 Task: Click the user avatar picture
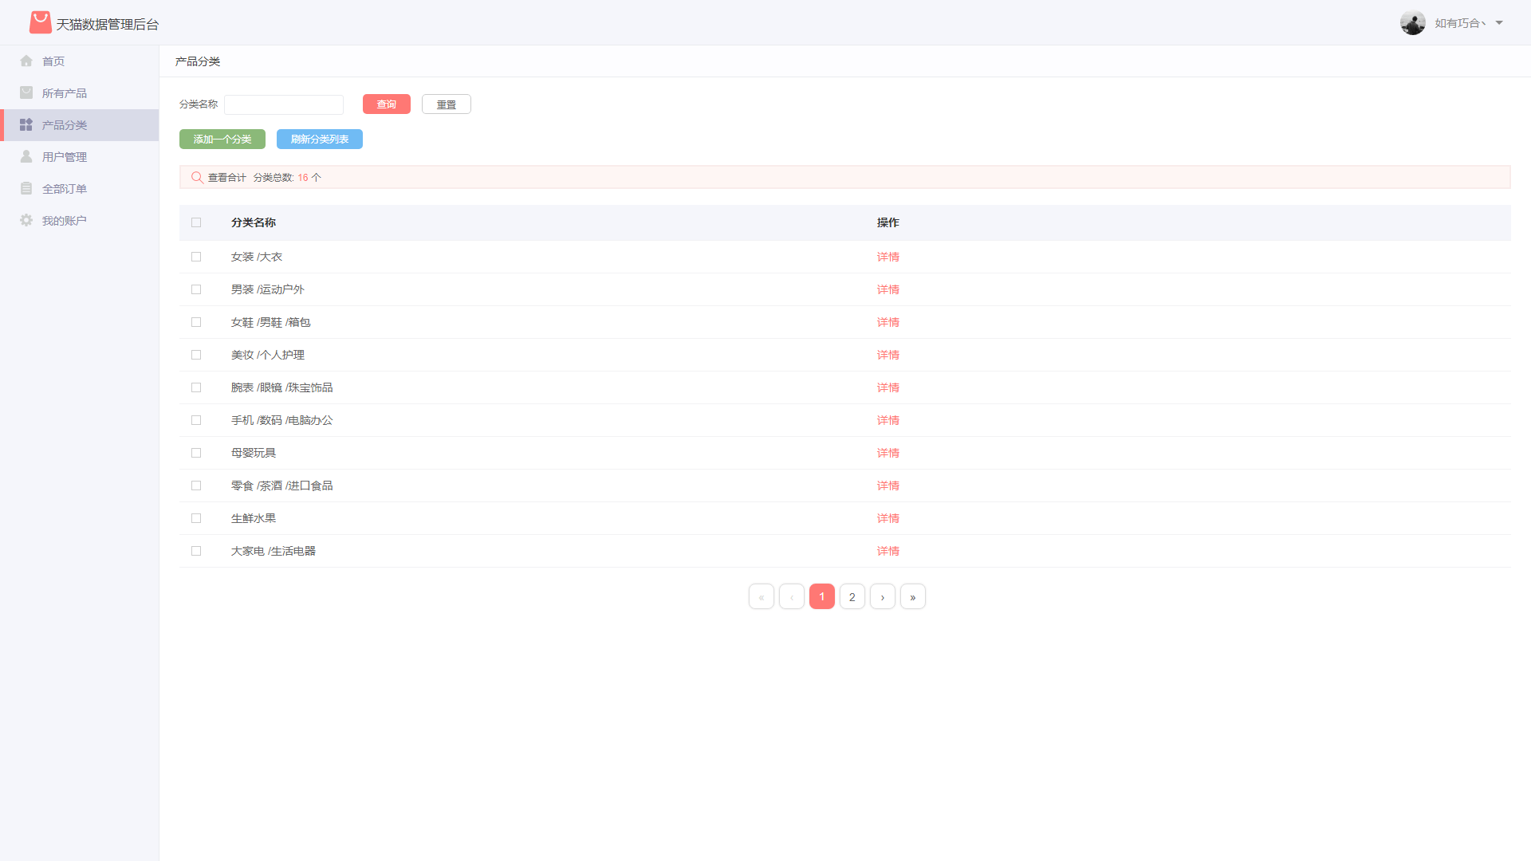coord(1413,22)
